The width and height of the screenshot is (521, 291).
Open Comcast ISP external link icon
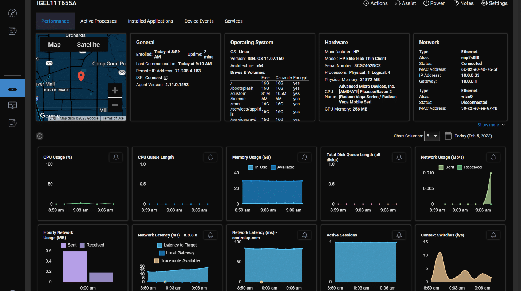[166, 78]
